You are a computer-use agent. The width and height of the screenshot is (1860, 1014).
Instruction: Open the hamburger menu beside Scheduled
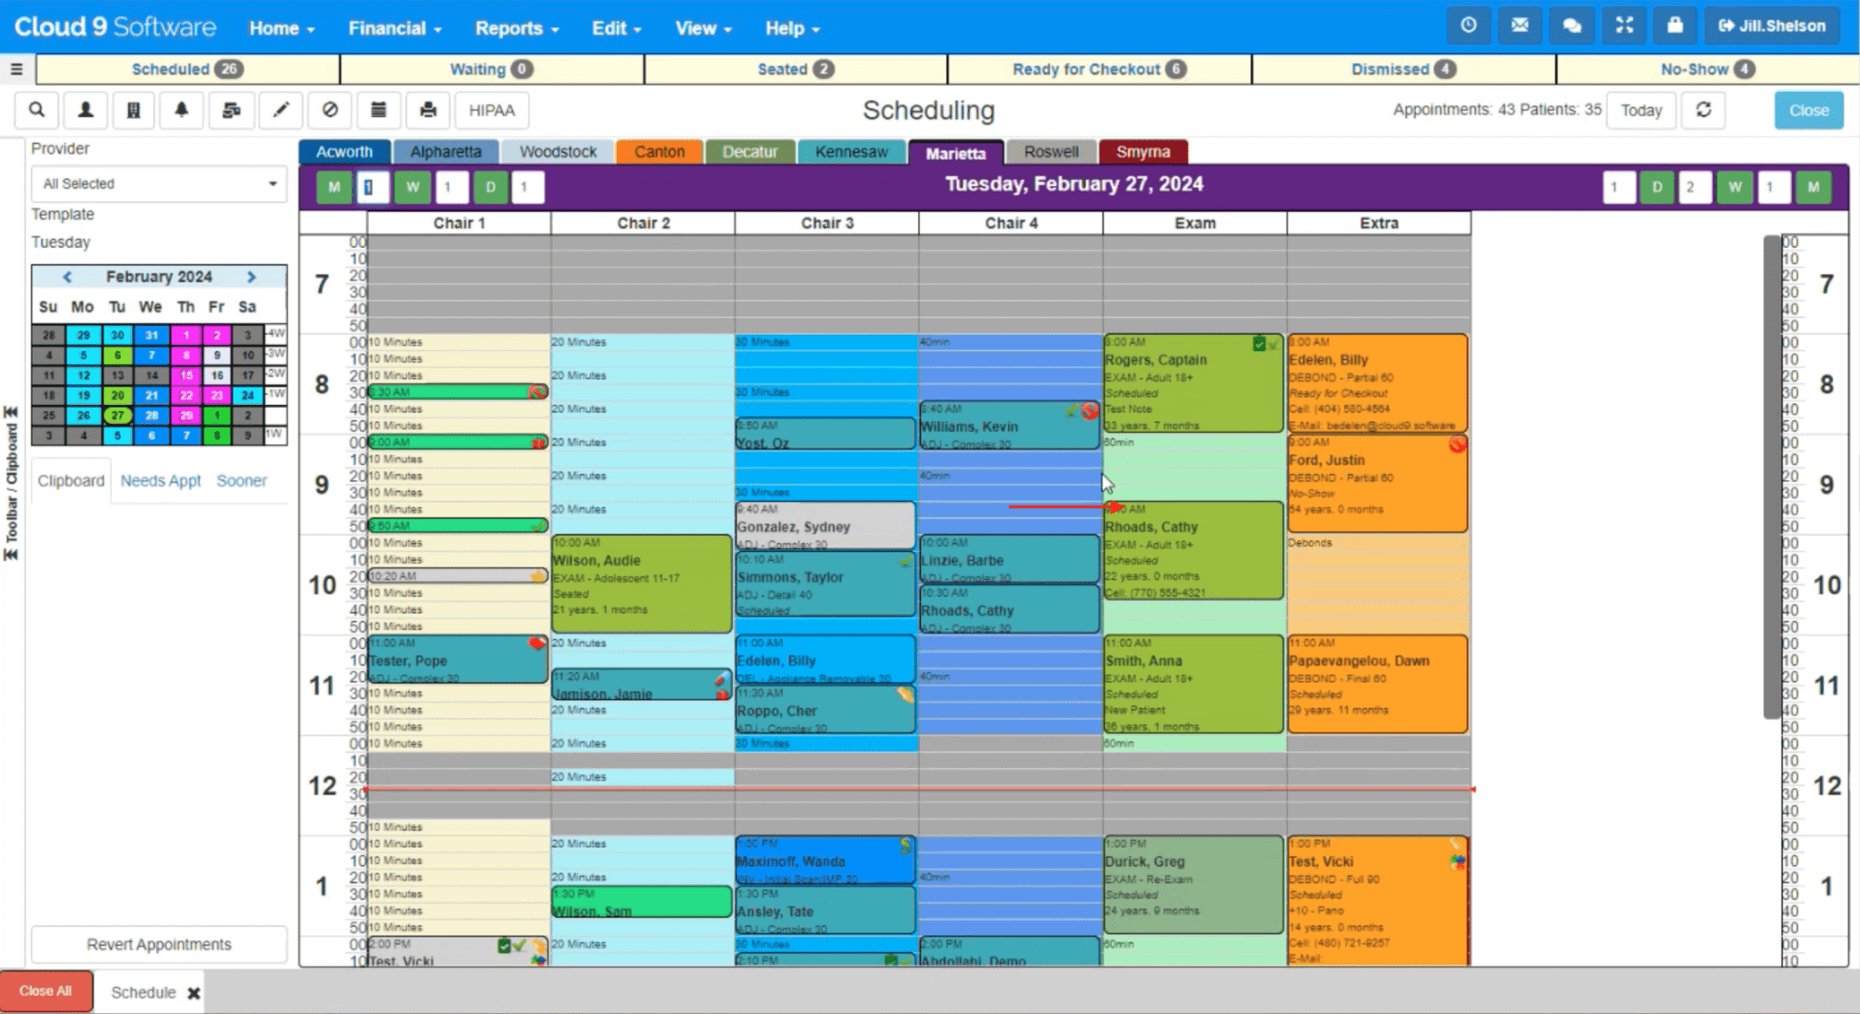click(16, 69)
